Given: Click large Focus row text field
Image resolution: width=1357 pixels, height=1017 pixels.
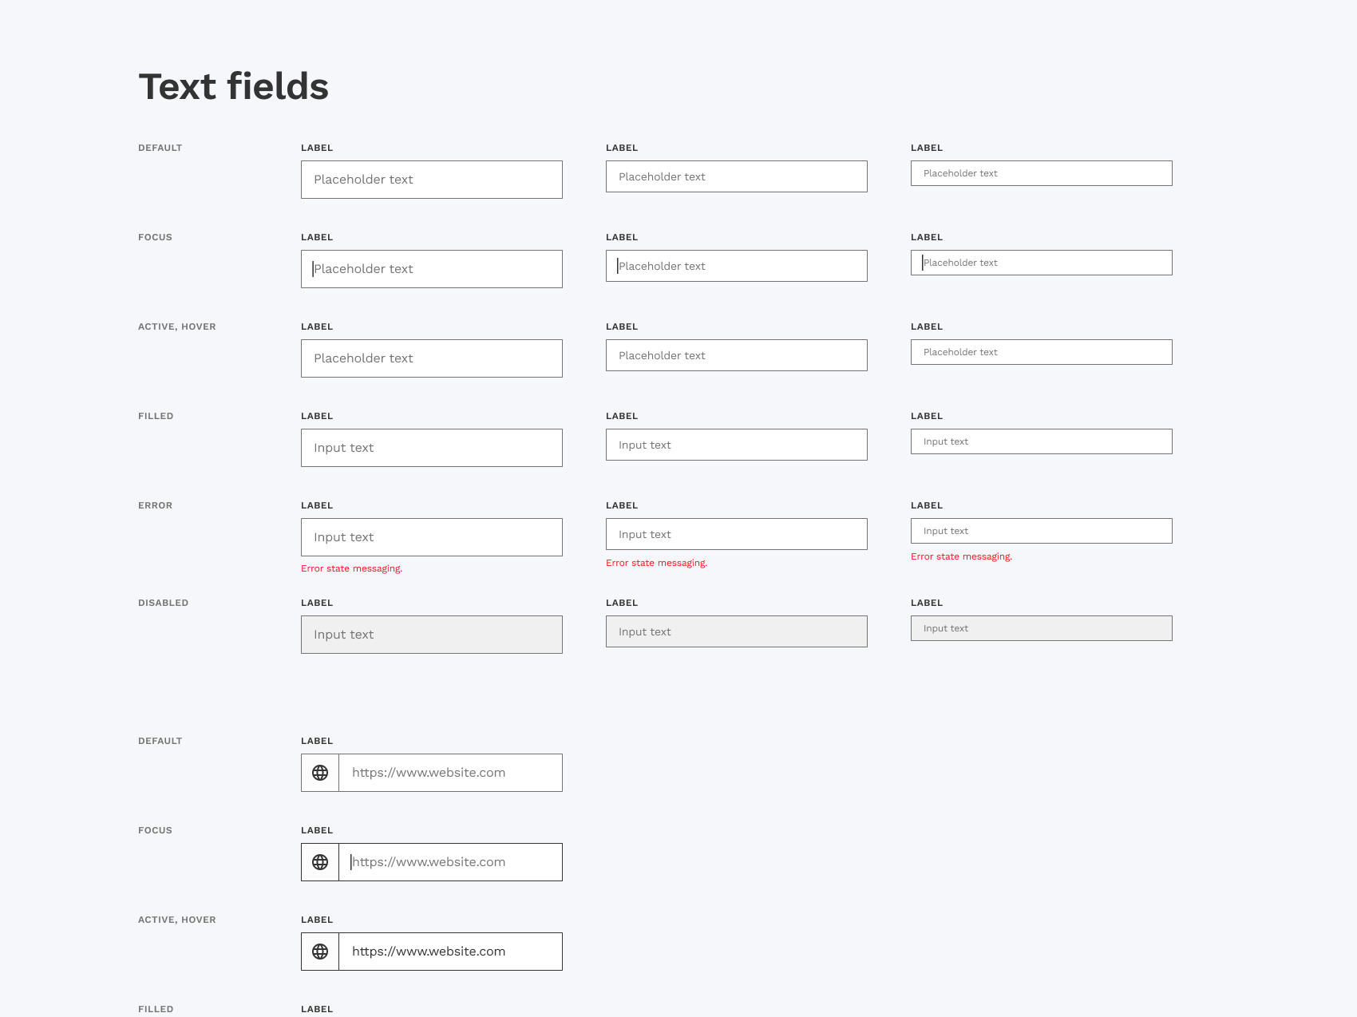Looking at the screenshot, I should point(431,269).
